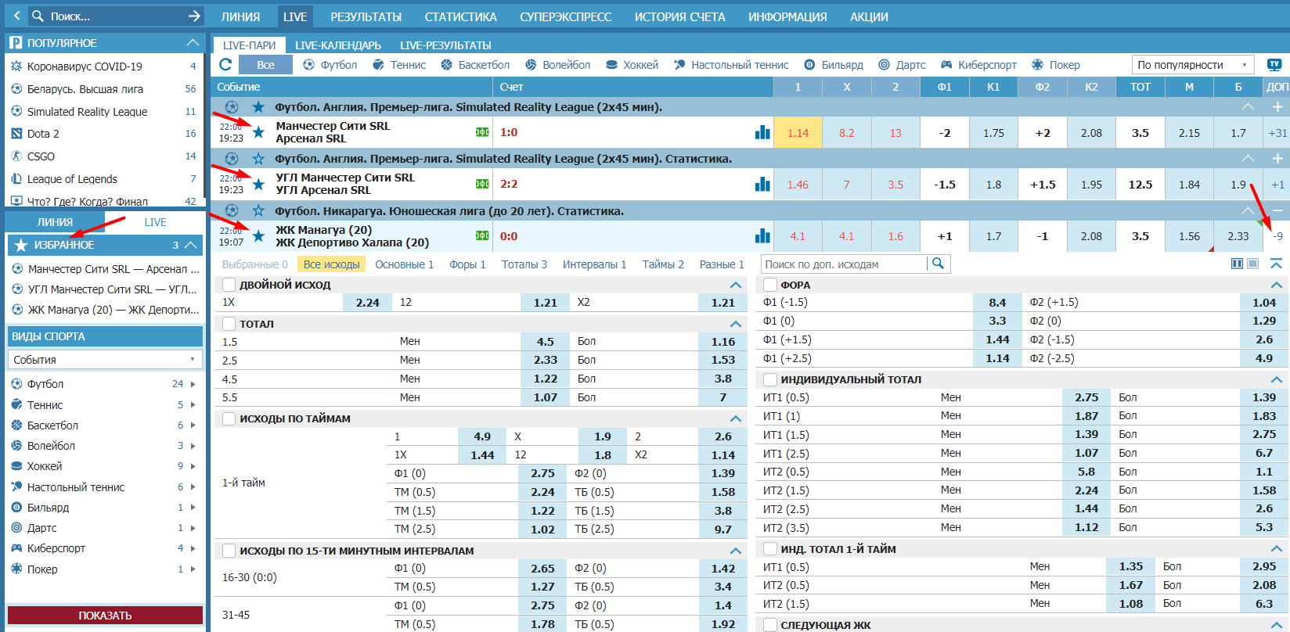The image size is (1290, 632).
Task: Filter live events by Хоккей
Action: click(x=632, y=65)
